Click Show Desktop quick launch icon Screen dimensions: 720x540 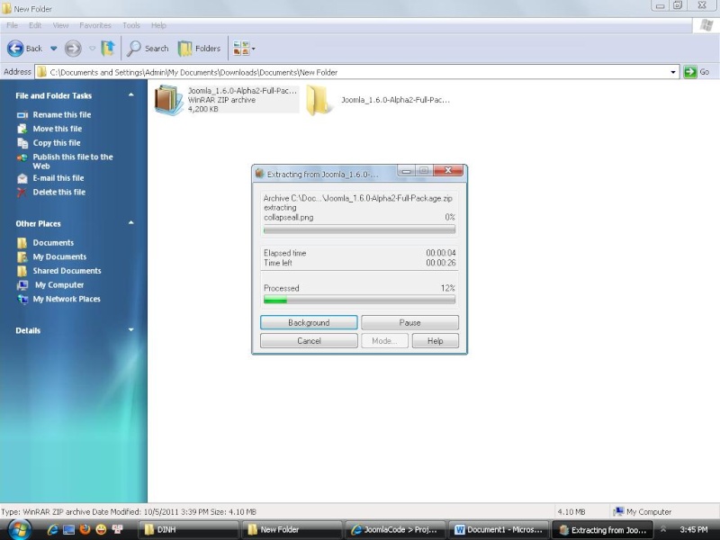(69, 530)
